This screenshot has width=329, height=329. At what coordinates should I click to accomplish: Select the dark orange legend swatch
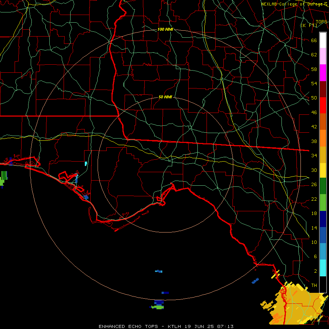point(323,122)
